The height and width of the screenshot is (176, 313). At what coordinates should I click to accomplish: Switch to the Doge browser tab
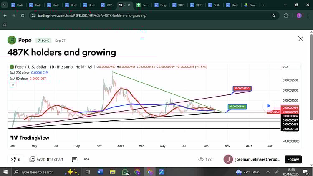point(159,5)
